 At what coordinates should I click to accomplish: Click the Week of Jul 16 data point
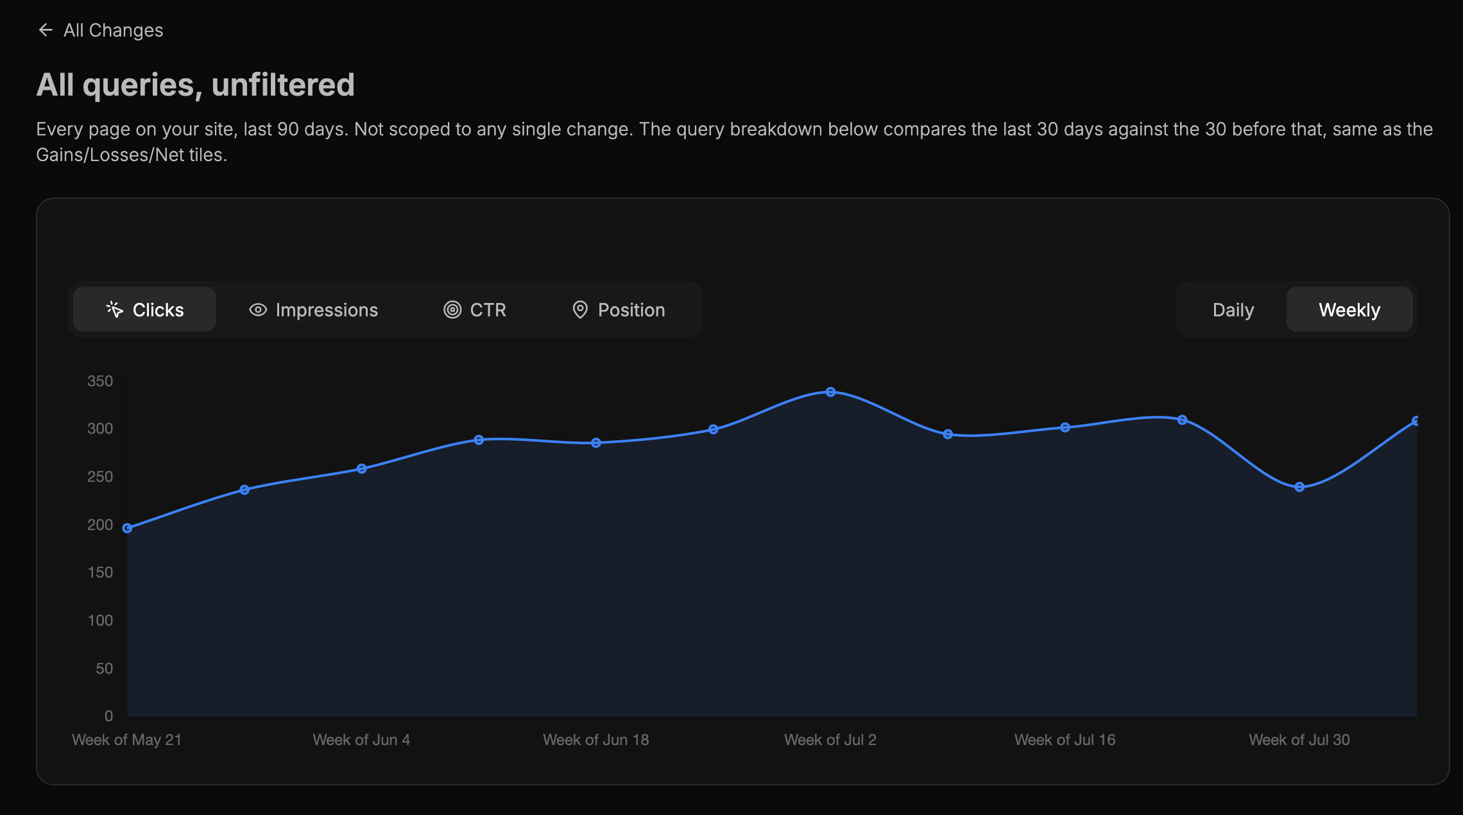[1065, 427]
